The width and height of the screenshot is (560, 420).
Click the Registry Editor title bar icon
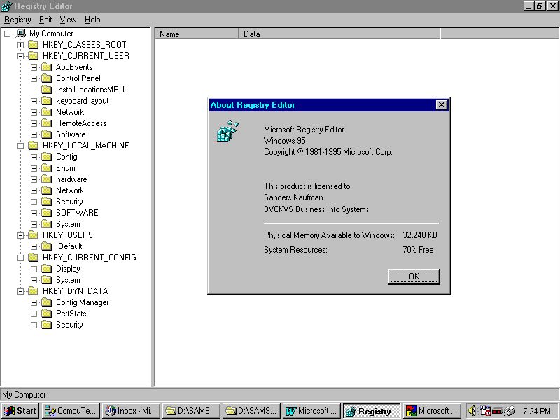(6, 6)
